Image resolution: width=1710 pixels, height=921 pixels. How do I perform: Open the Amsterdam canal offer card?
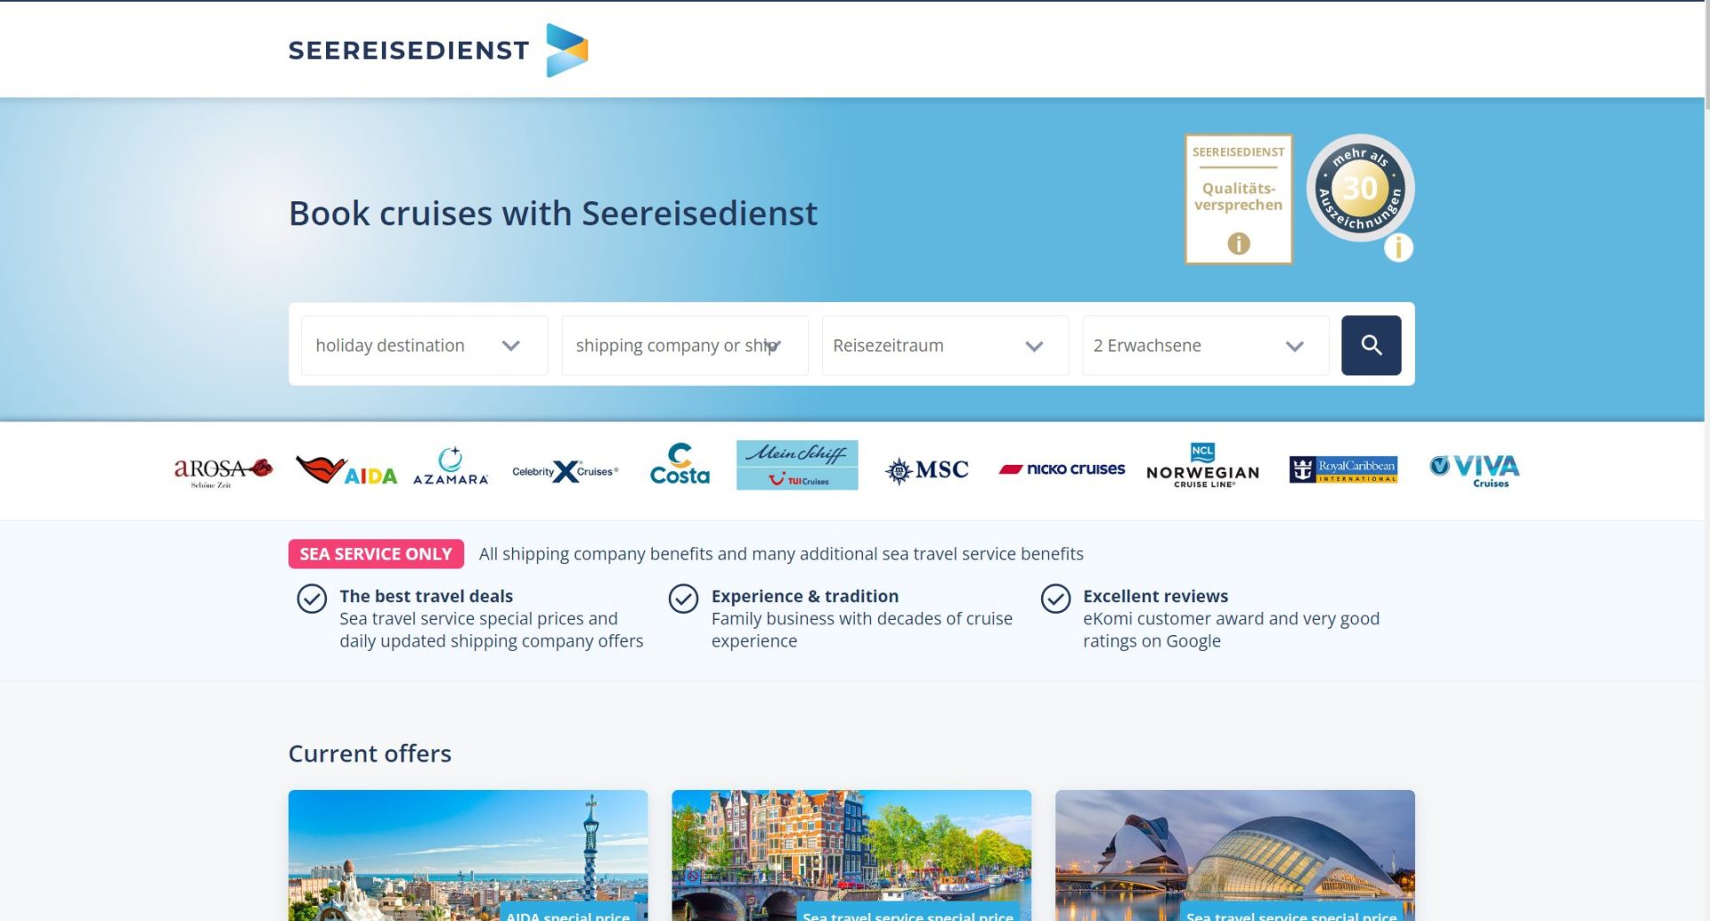tap(851, 855)
